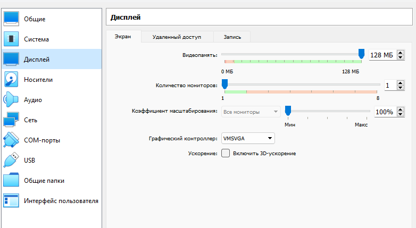Click the Макс label under scaling slider
The height and width of the screenshot is (228, 416).
tap(361, 124)
